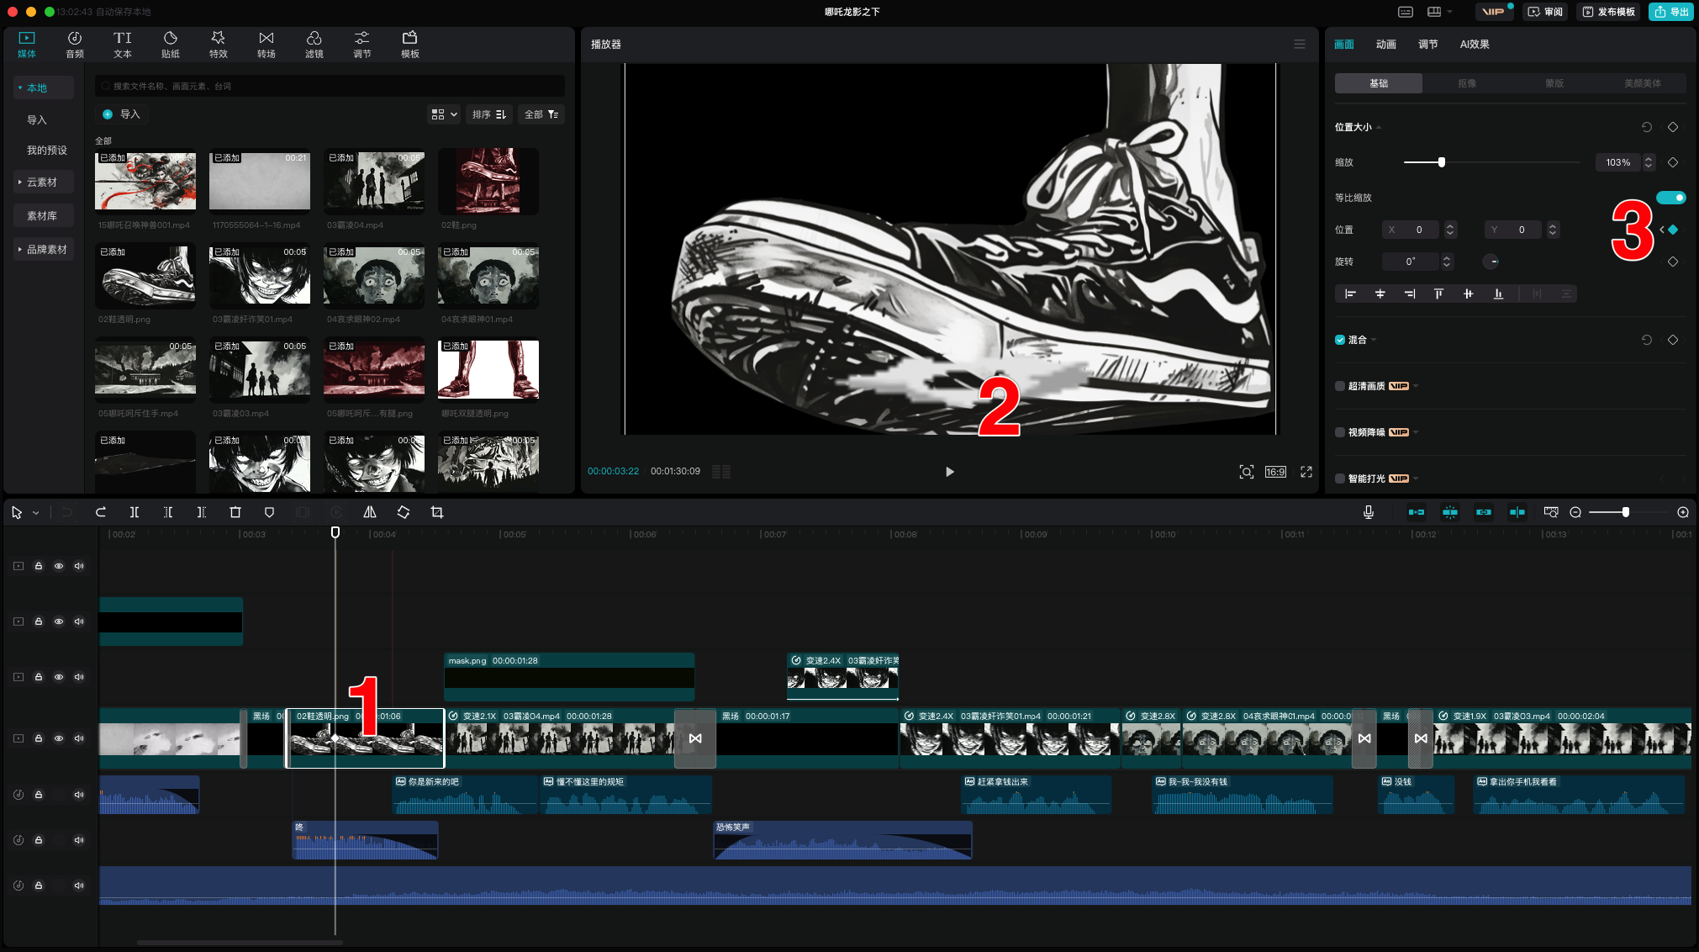Click the player fullscreen icon

click(1306, 472)
